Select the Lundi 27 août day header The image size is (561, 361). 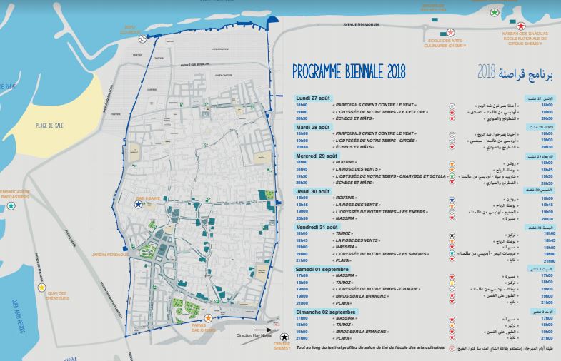(x=315, y=98)
